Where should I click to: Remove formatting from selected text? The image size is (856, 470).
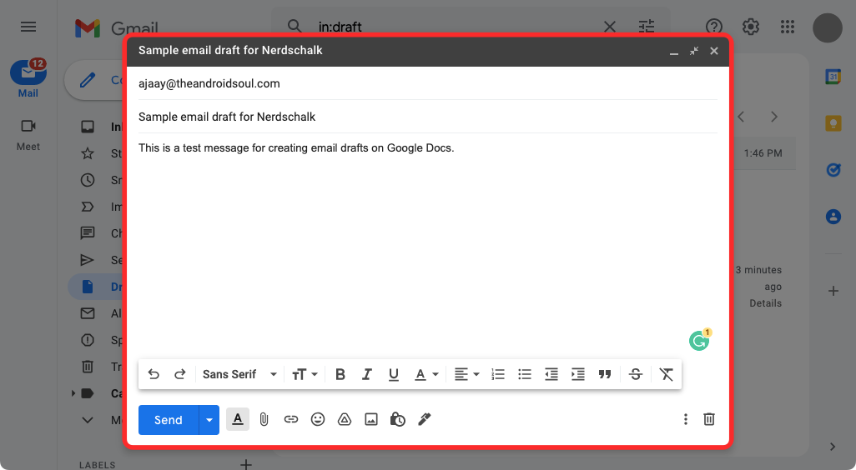pos(666,374)
